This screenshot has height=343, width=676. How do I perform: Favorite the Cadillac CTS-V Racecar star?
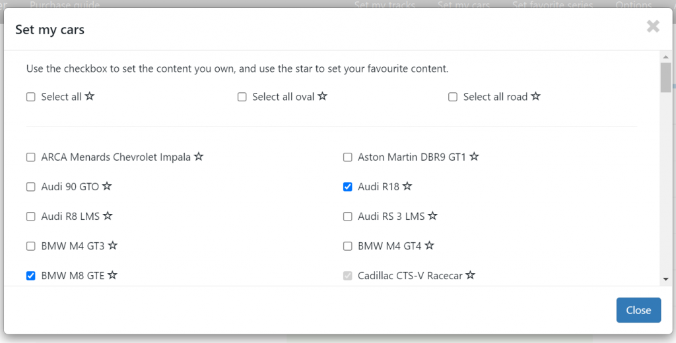tap(470, 275)
